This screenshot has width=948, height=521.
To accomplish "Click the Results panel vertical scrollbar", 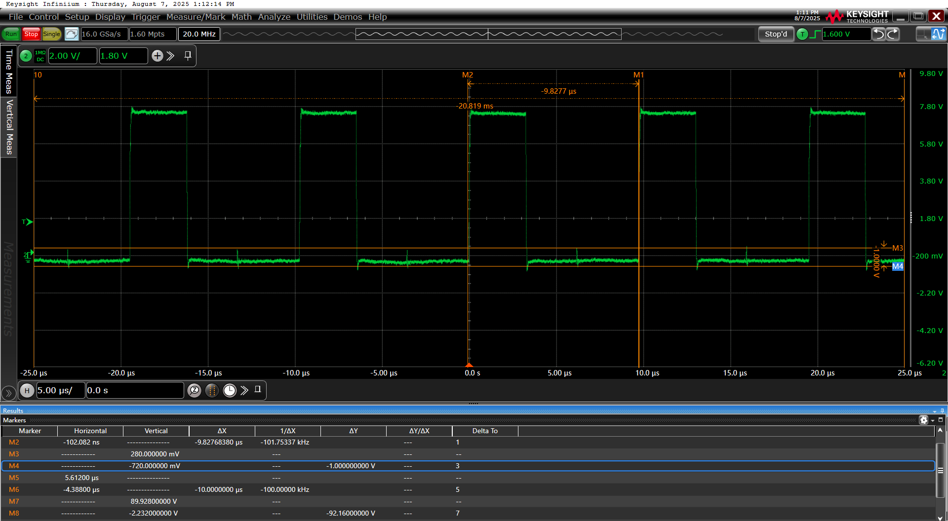I will click(x=940, y=471).
